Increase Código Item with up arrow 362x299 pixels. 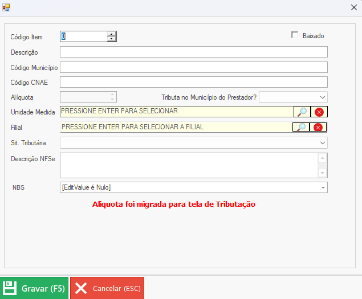pyautogui.click(x=112, y=34)
